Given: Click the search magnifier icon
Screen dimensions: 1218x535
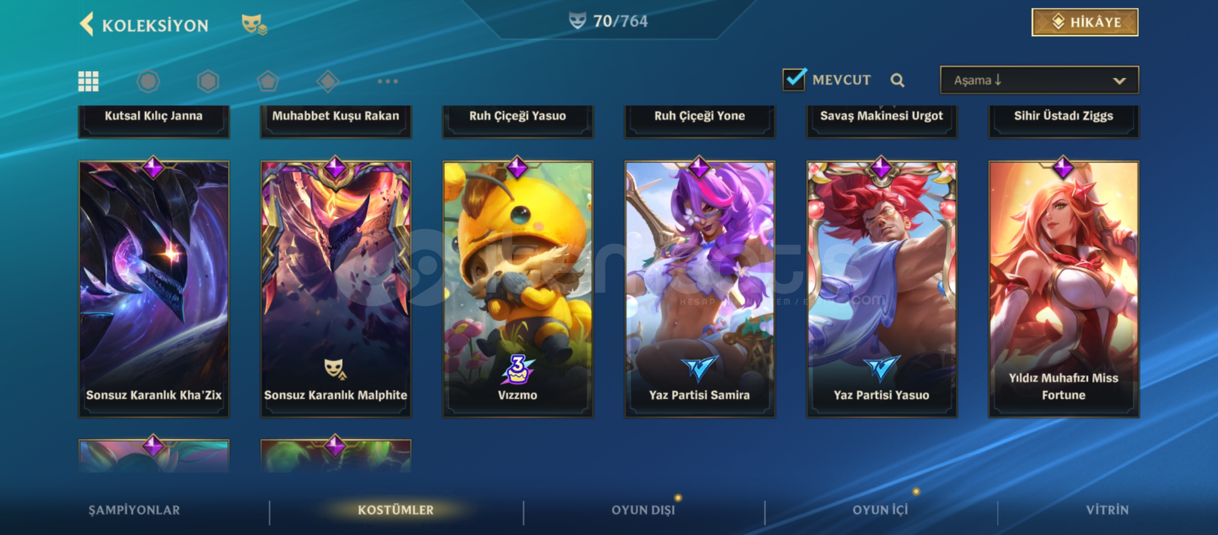Looking at the screenshot, I should 897,80.
